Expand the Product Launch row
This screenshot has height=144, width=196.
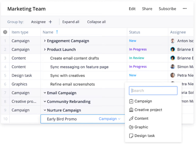(45, 50)
